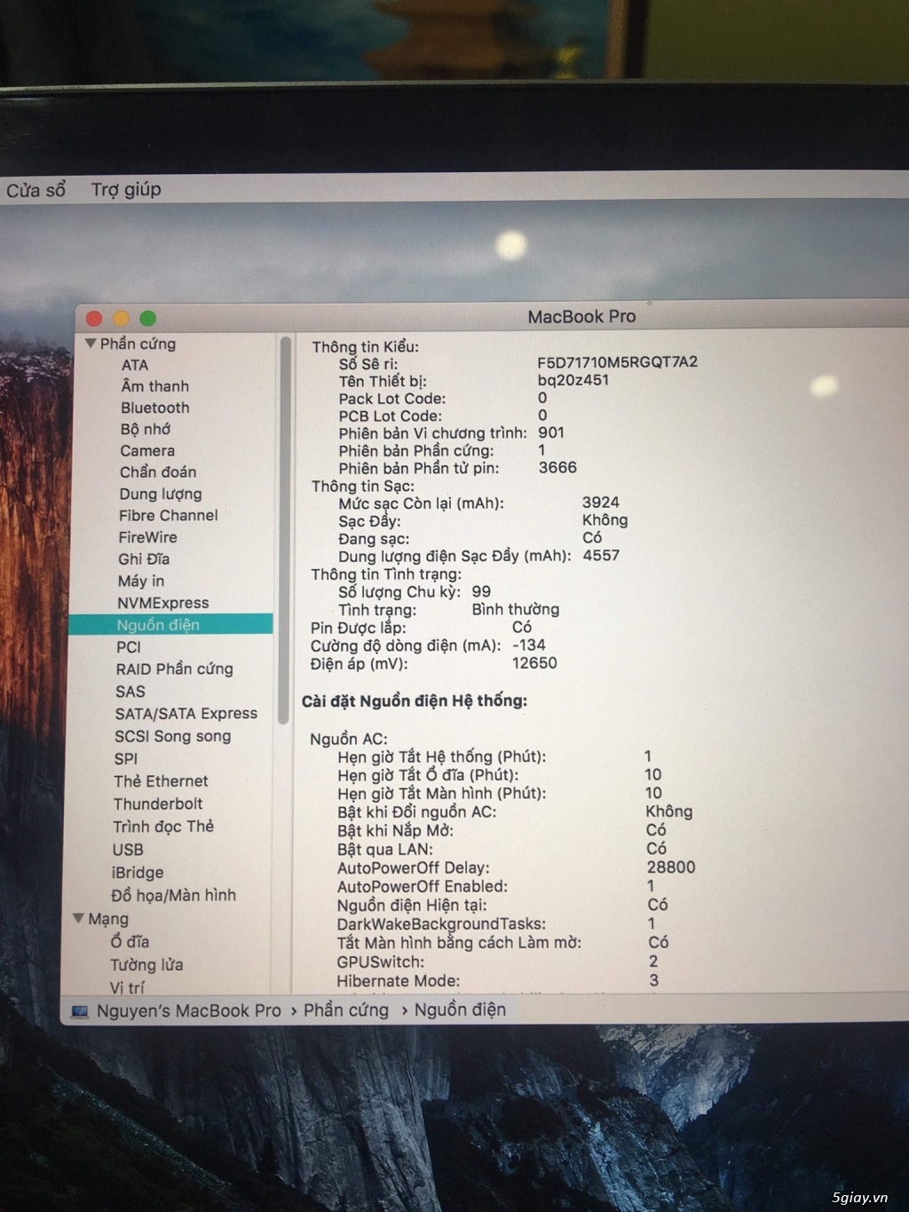Image resolution: width=909 pixels, height=1212 pixels.
Task: Click condition value Bình thường
Action: point(516,609)
